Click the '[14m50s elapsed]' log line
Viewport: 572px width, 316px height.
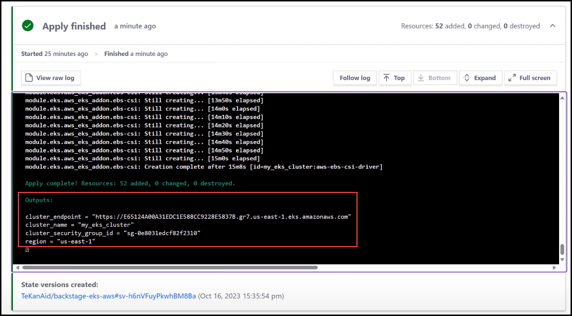(x=145, y=150)
